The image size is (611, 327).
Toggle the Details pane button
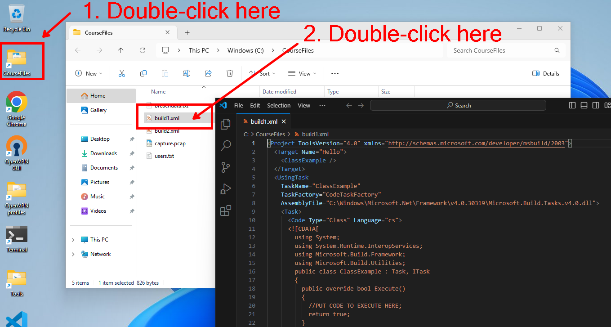coord(546,73)
